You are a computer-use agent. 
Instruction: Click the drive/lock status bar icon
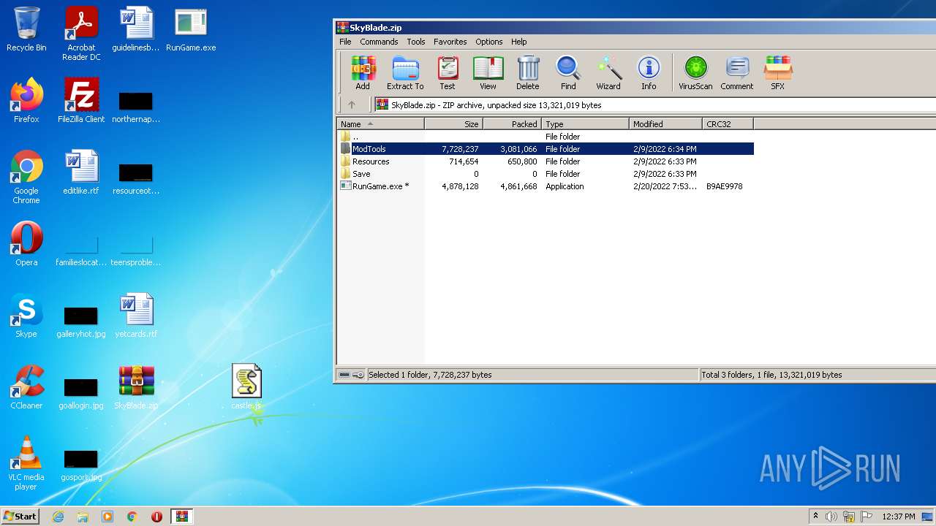coord(351,375)
